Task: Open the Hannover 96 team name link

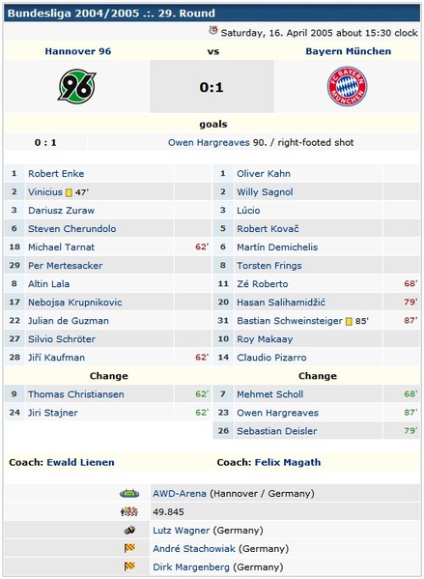Action: (x=78, y=51)
